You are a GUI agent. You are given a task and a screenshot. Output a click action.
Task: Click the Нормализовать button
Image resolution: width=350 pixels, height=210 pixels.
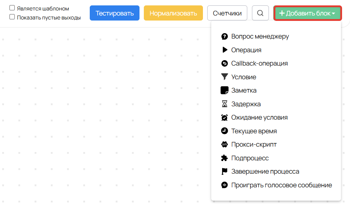173,13
